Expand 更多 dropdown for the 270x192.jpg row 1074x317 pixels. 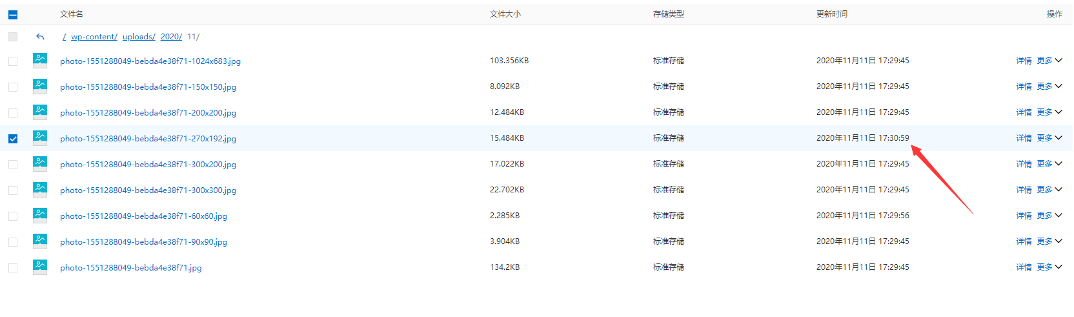[1049, 138]
